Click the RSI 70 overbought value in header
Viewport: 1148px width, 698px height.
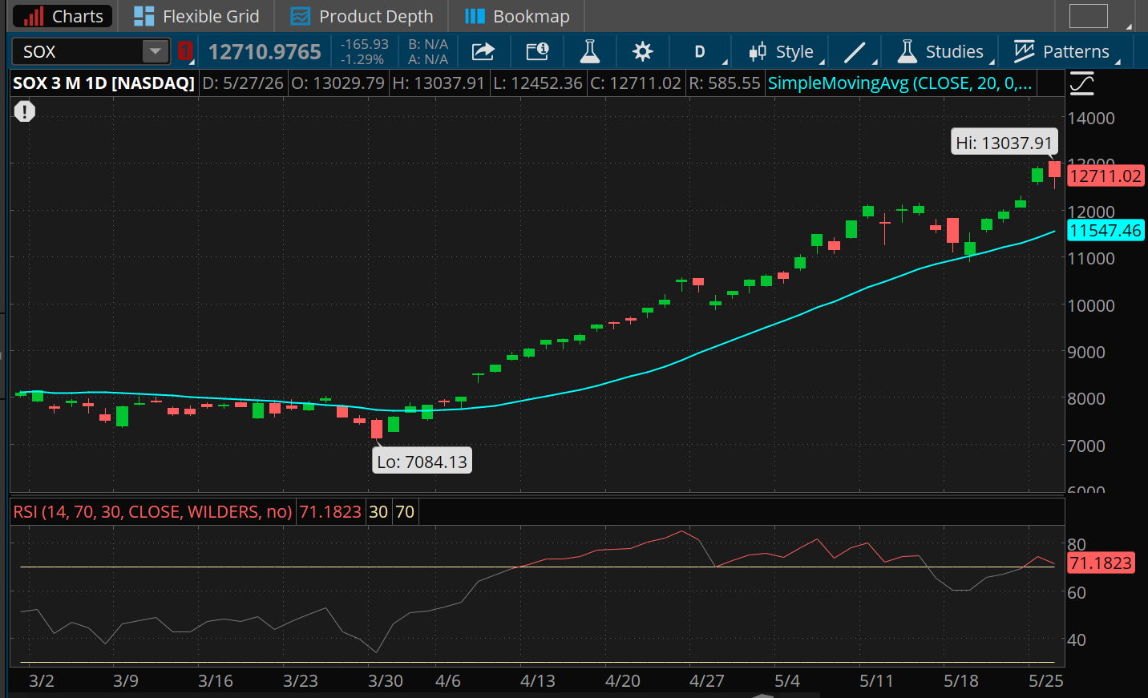point(405,511)
